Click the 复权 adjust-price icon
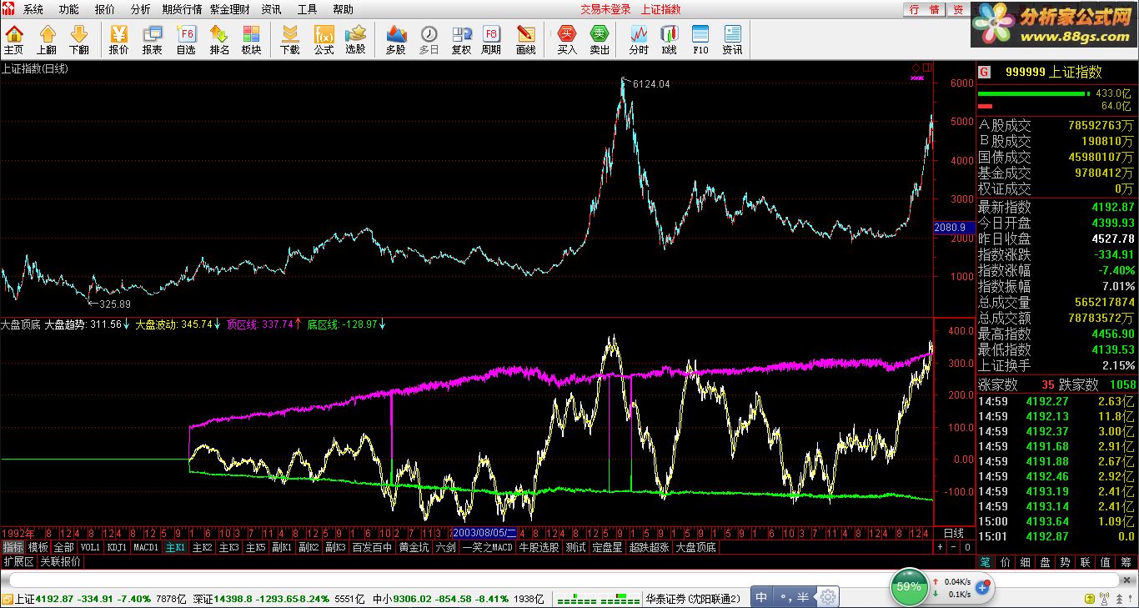 click(461, 39)
